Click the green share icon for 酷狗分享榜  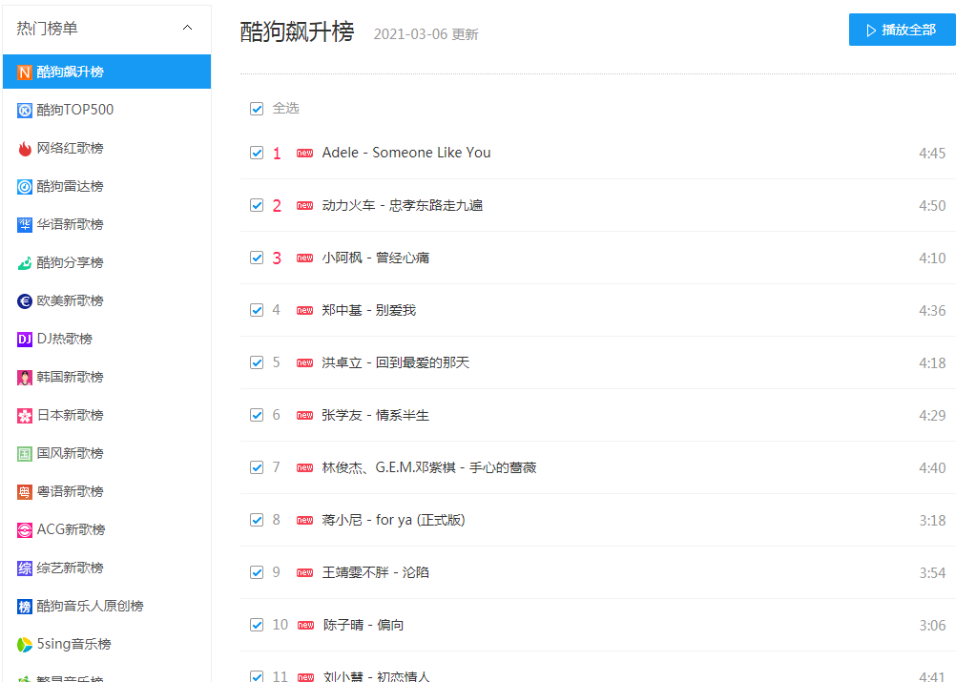click(24, 263)
